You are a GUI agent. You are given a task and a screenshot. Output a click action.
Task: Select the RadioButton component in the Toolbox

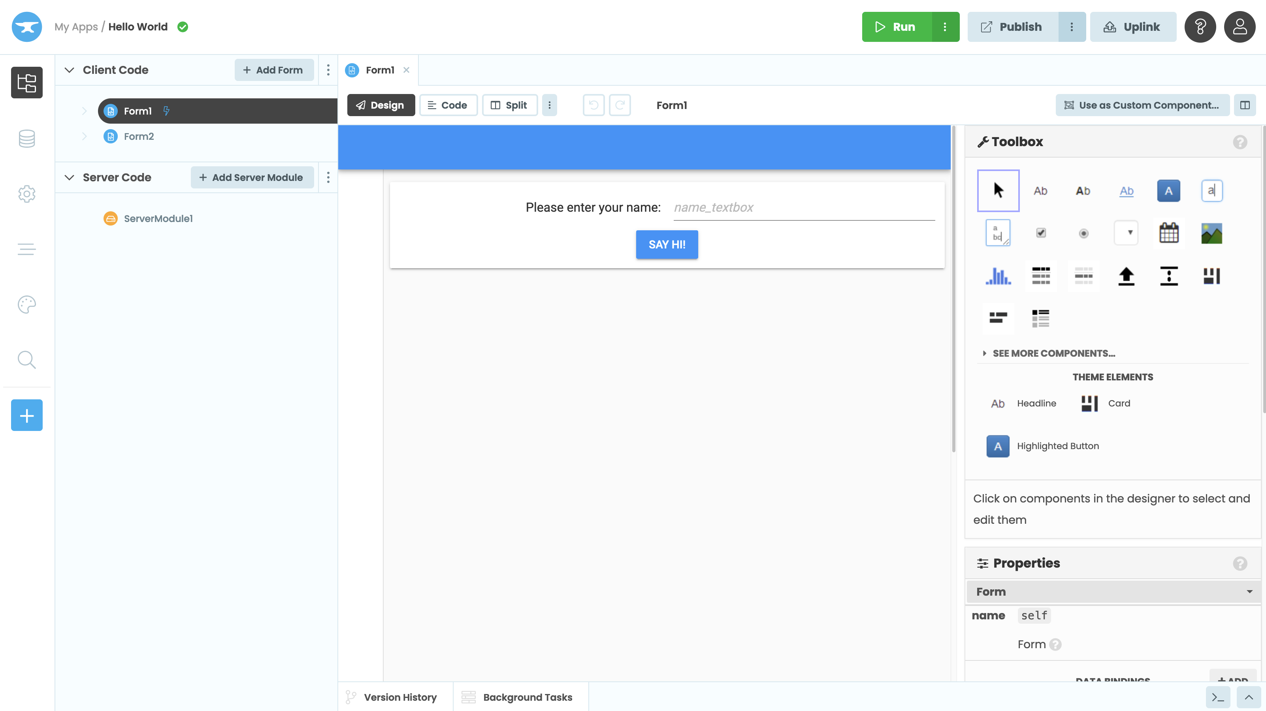tap(1084, 232)
